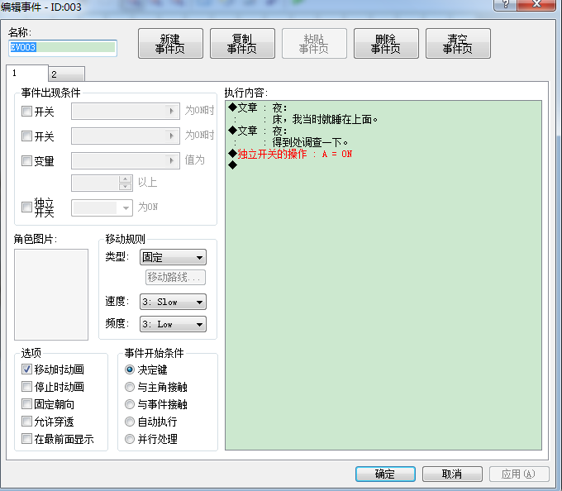Click the 清空事件页 button

pos(458,43)
